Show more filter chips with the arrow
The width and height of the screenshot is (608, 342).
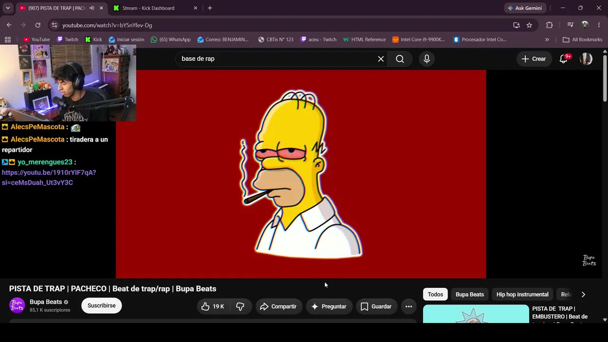coord(583,294)
